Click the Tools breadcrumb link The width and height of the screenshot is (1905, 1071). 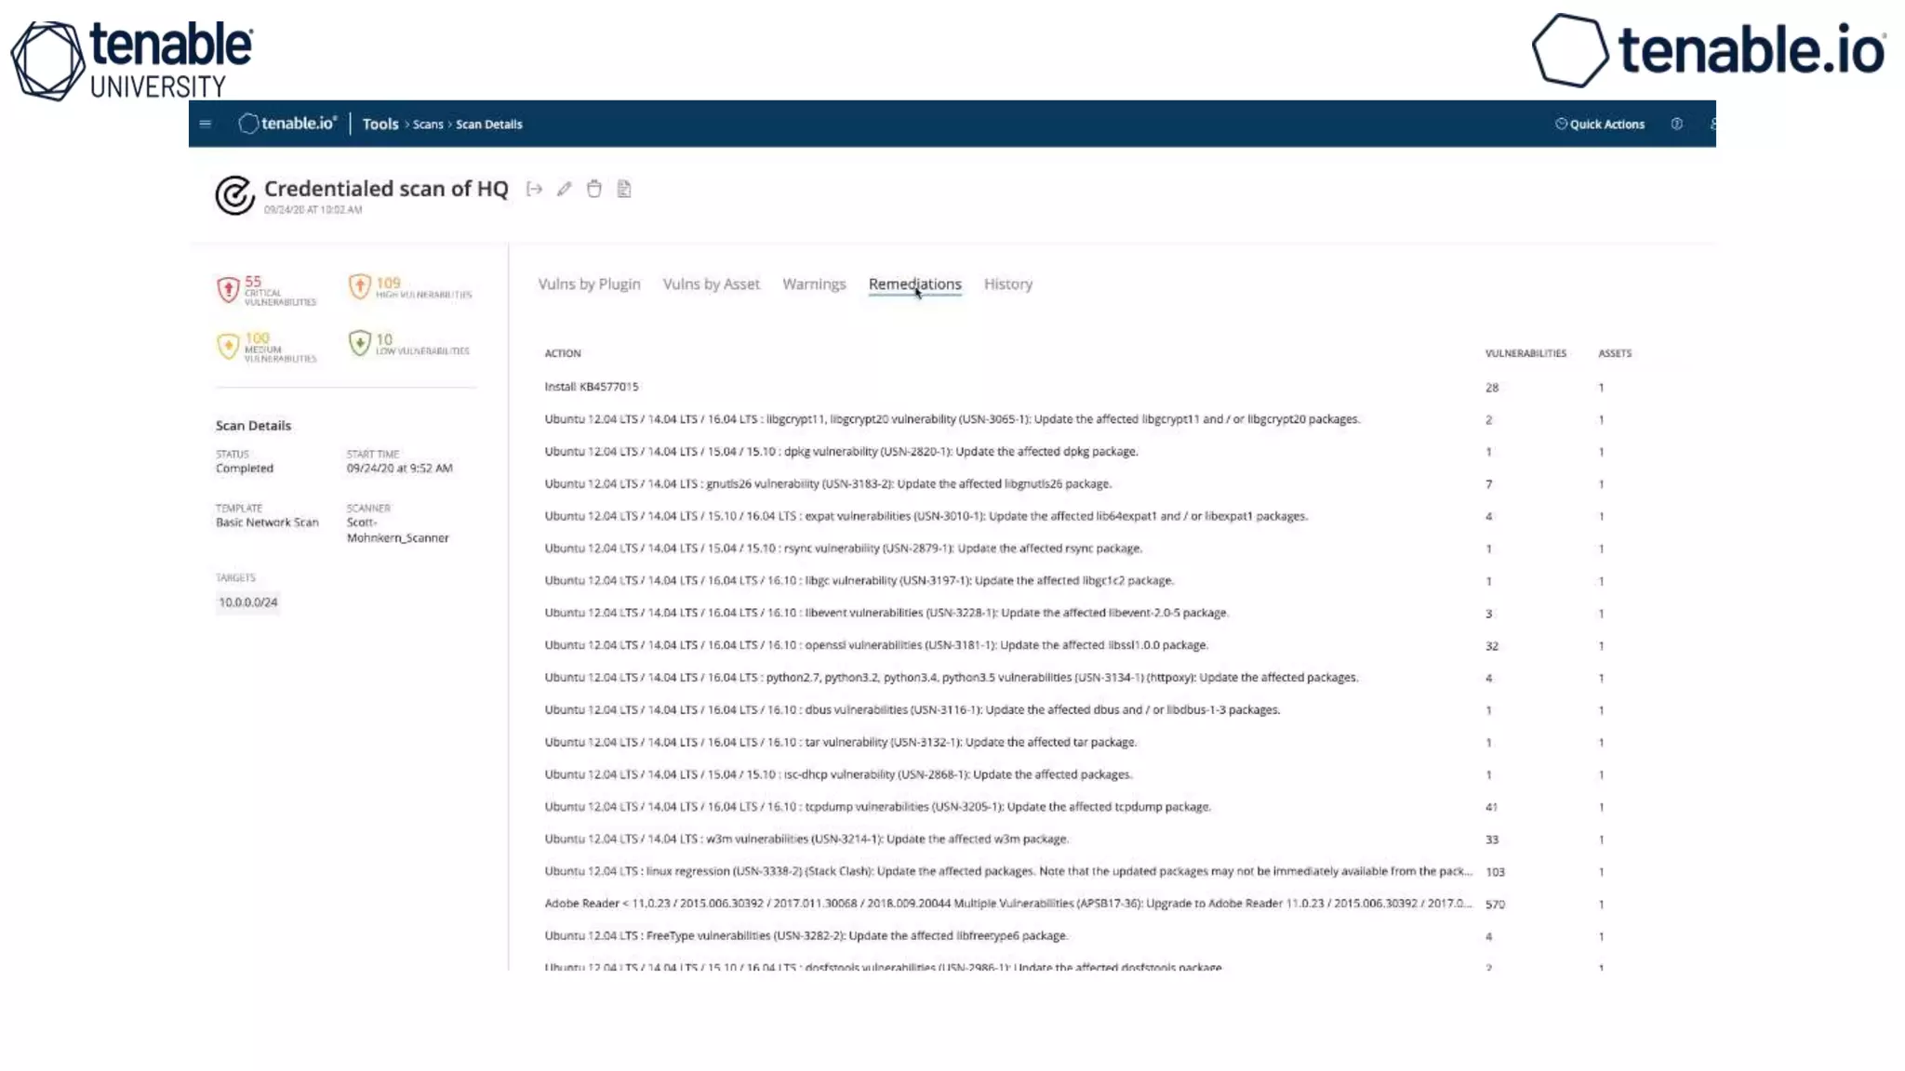[380, 124]
